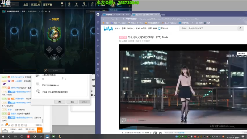This screenshot has height=139, width=247.
Task: Open 冠军杯赛 tab in the game client
Action: tap(48, 5)
